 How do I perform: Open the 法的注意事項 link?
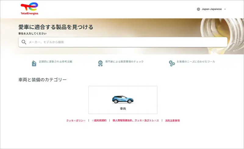(x=172, y=120)
